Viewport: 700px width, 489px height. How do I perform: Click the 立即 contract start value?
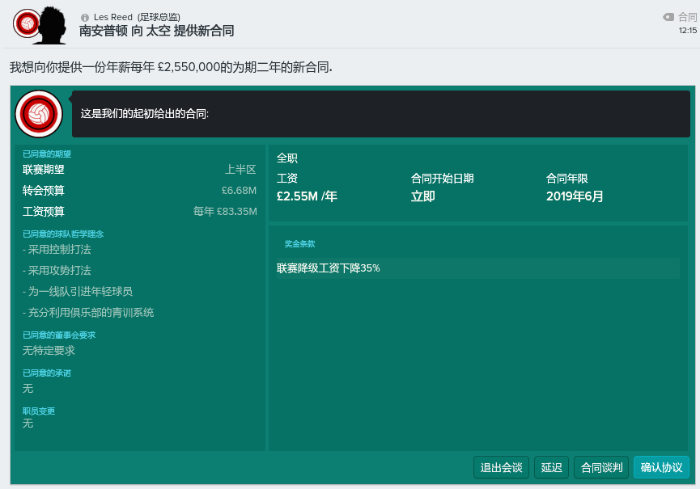click(422, 196)
